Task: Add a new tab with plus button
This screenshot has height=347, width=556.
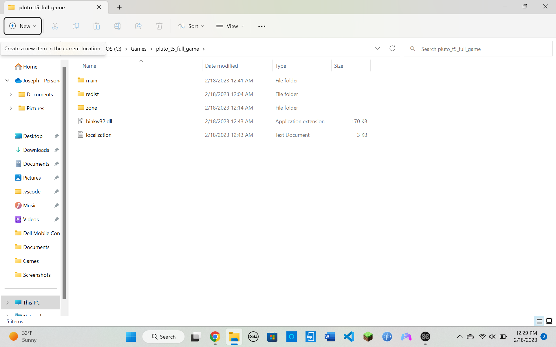Action: 119,7
